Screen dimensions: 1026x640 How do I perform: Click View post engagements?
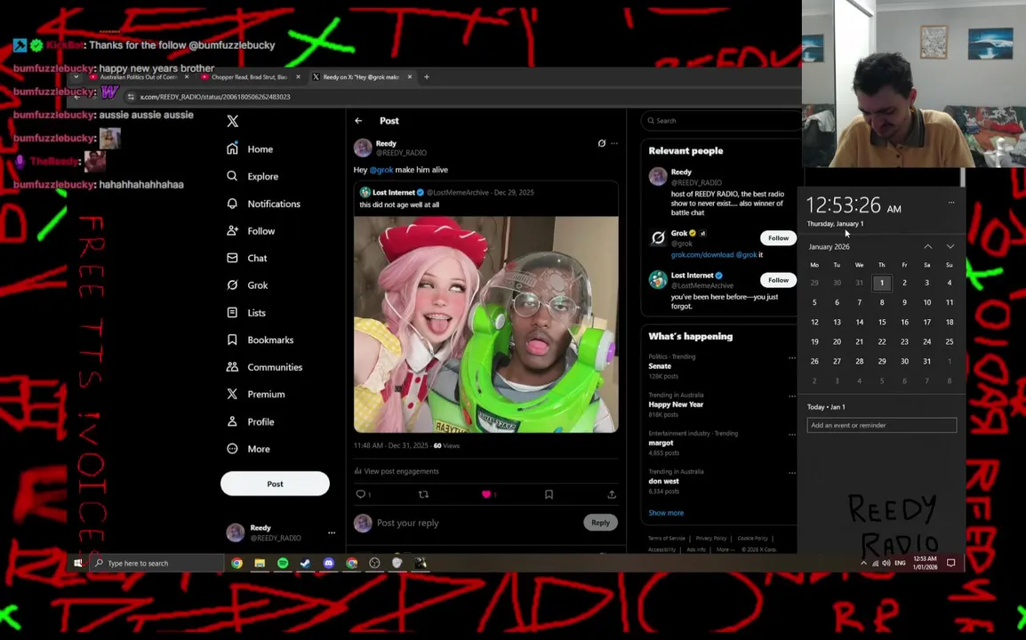397,471
